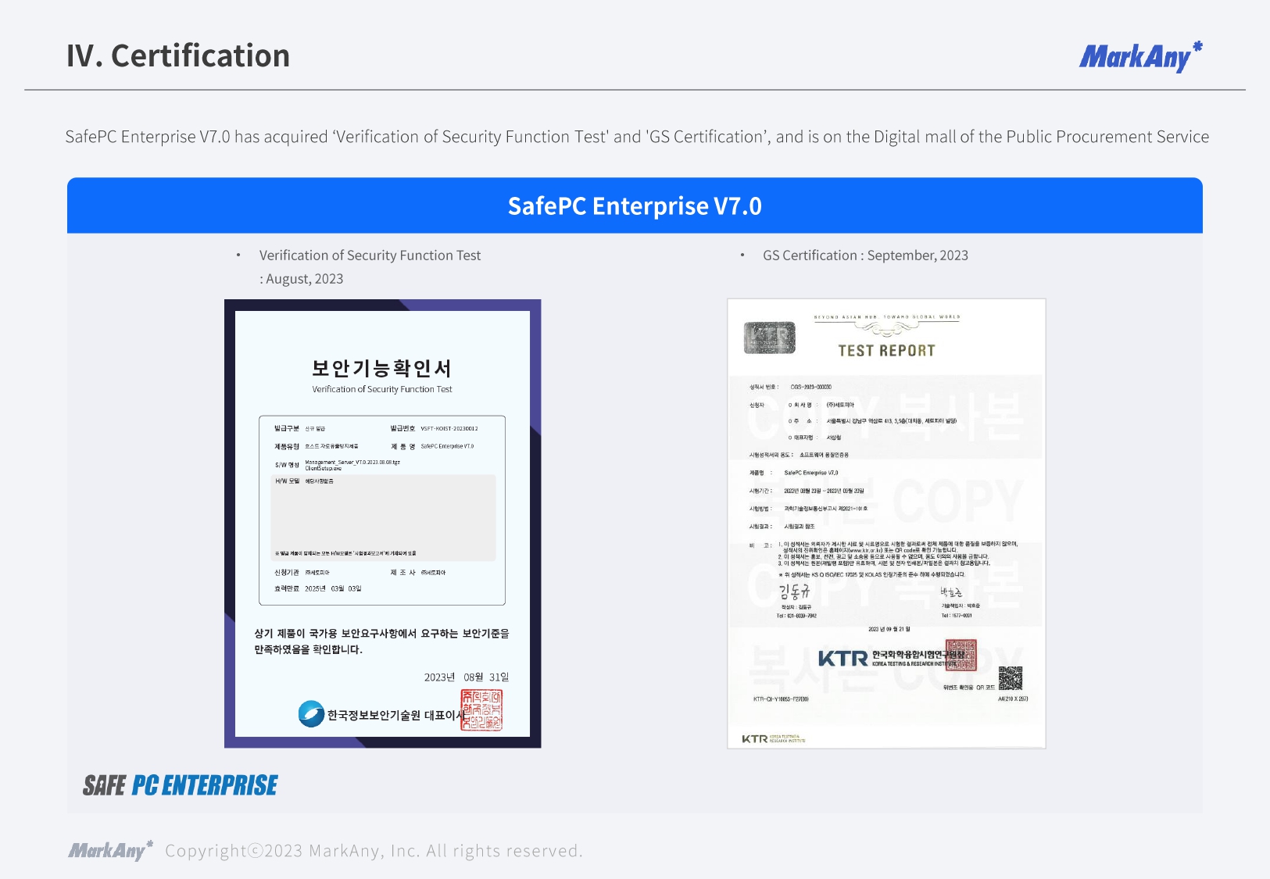Click the GS Certification : September, 2023 bullet

click(864, 255)
